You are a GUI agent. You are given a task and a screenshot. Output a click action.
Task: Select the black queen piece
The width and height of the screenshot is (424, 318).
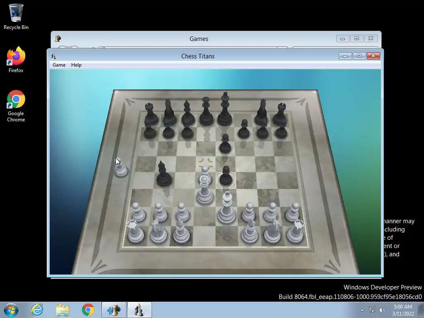tap(206, 111)
